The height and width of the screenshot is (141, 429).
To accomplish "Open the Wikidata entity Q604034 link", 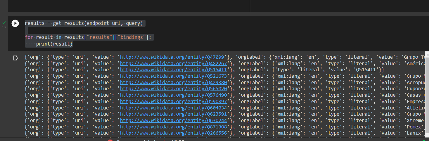I will click(173, 108).
